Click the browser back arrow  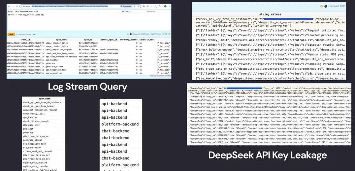[9, 6]
